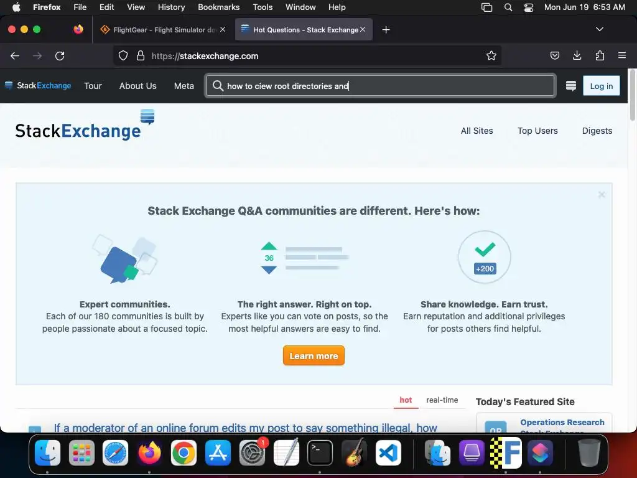Image resolution: width=637 pixels, height=478 pixels.
Task: Open All Sites page
Action: coord(477,131)
